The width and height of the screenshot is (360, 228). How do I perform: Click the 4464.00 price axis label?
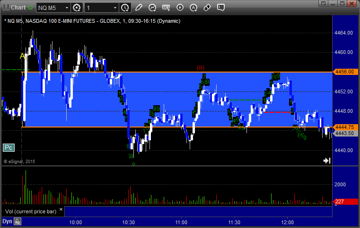[x=344, y=33]
